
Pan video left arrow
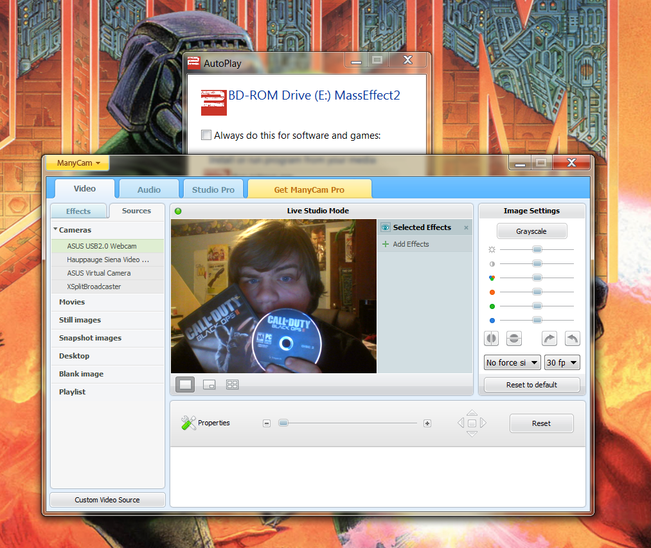[460, 423]
